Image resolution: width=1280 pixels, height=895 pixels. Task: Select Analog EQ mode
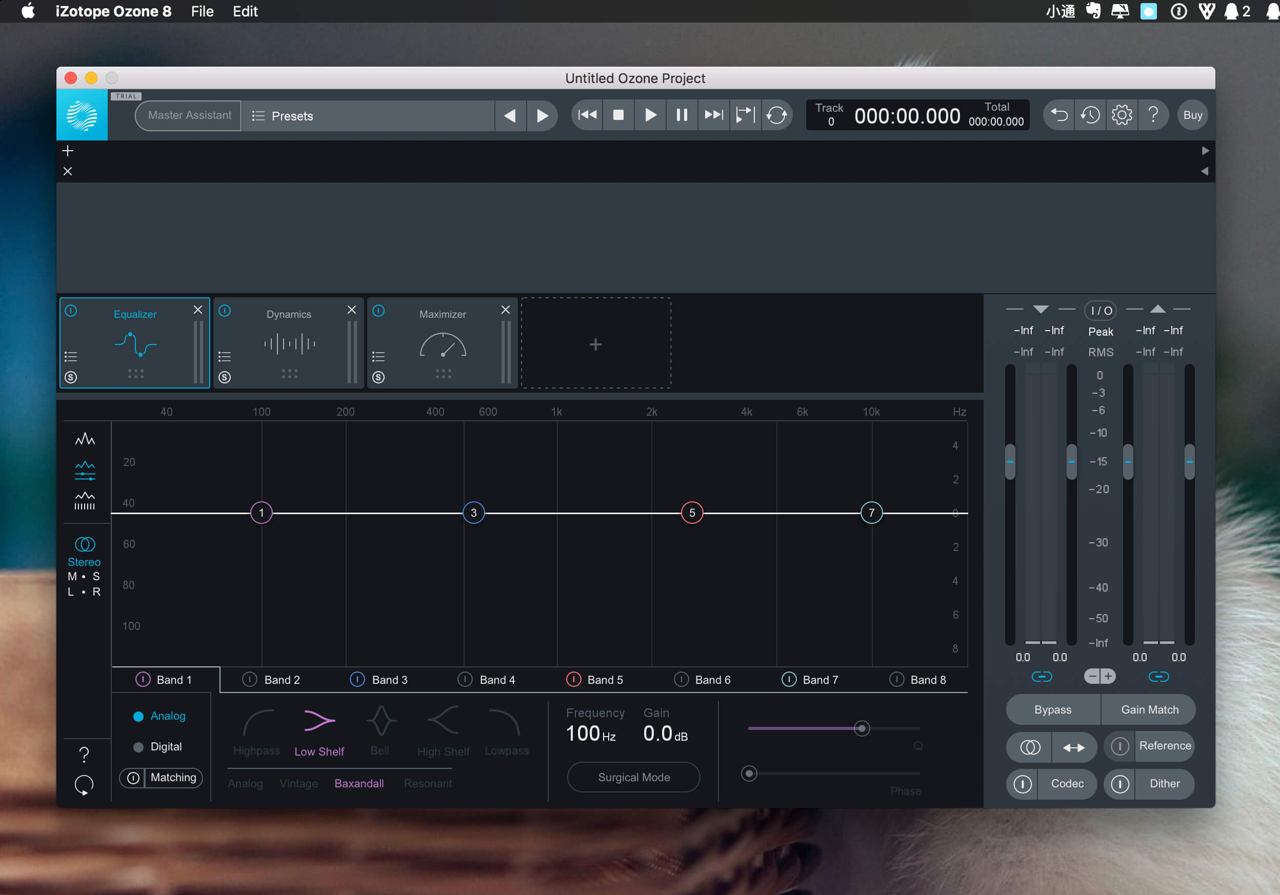point(159,716)
